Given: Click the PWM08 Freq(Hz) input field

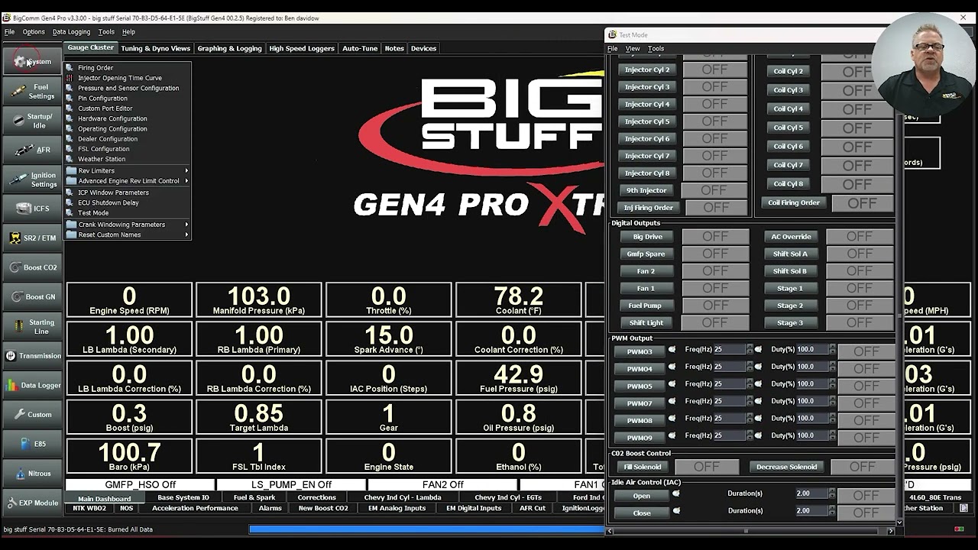Looking at the screenshot, I should click(x=730, y=419).
